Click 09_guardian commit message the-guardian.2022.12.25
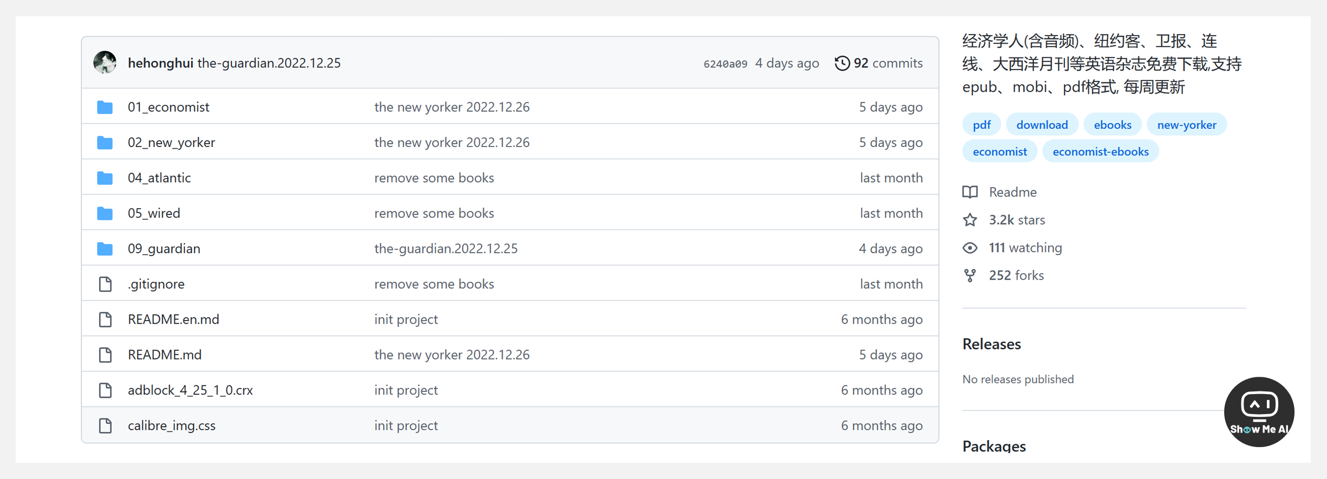The width and height of the screenshot is (1327, 479). (446, 249)
